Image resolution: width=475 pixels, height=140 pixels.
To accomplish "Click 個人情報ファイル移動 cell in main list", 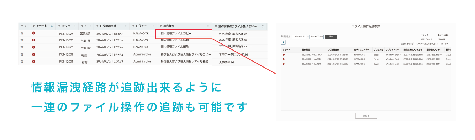I will tap(175, 40).
